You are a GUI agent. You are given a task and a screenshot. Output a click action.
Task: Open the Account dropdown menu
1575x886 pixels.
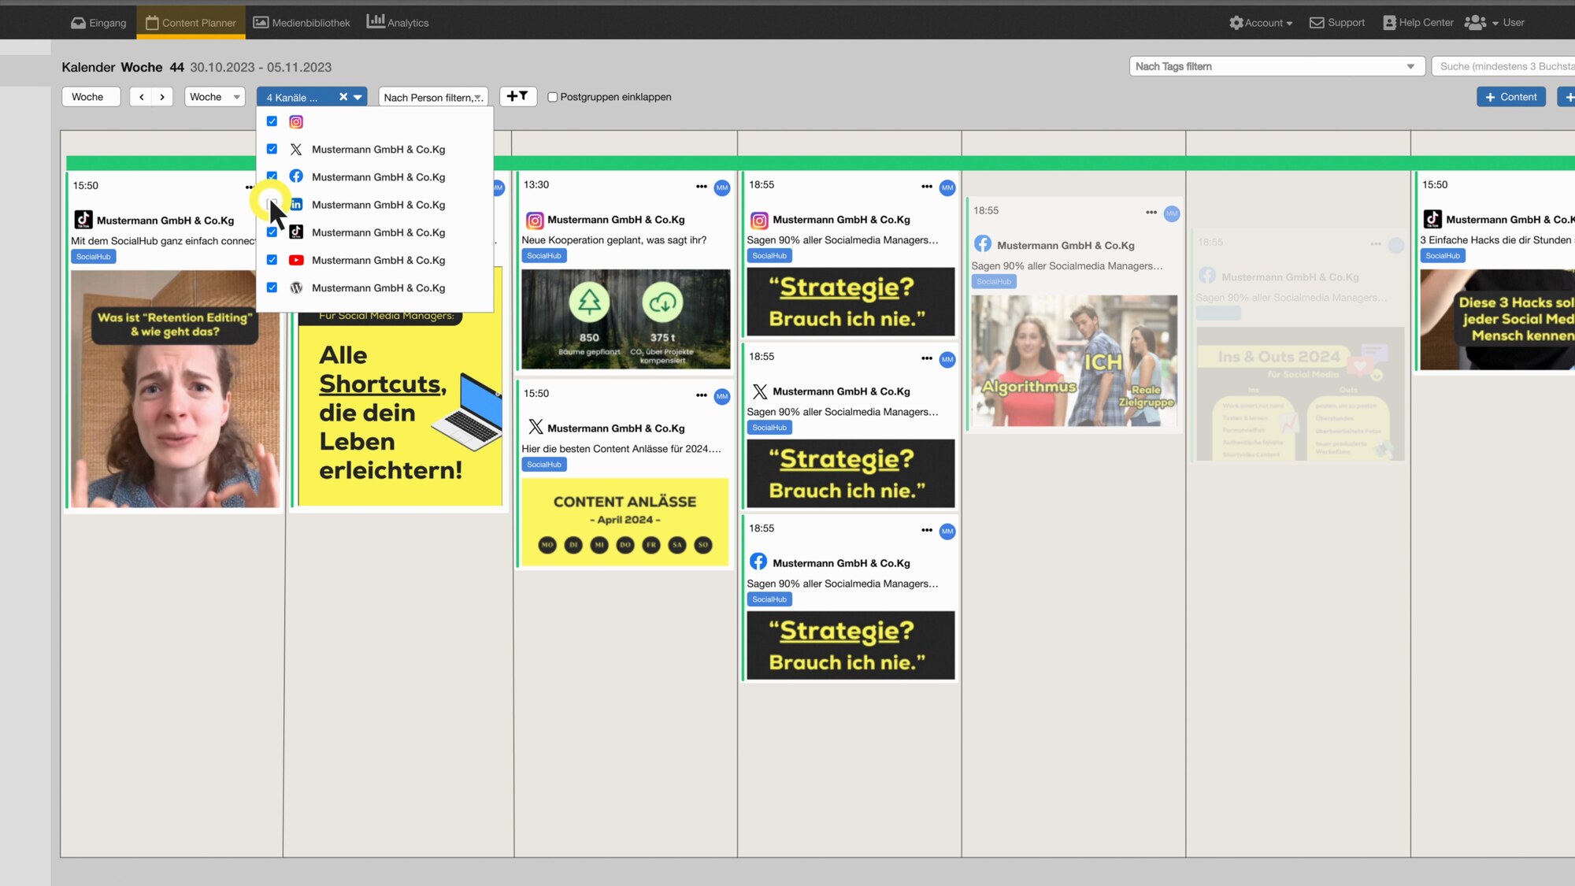pyautogui.click(x=1261, y=23)
